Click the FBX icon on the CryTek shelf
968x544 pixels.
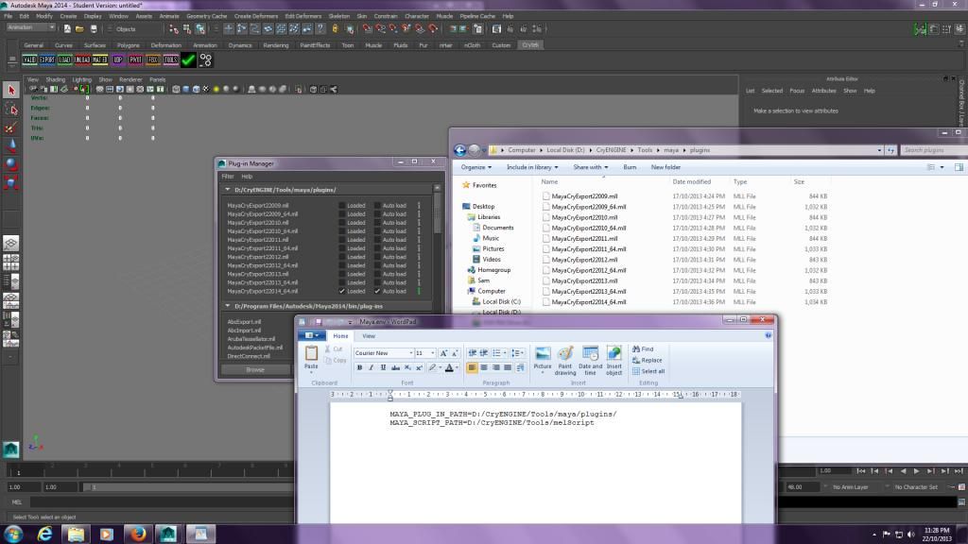coord(153,59)
